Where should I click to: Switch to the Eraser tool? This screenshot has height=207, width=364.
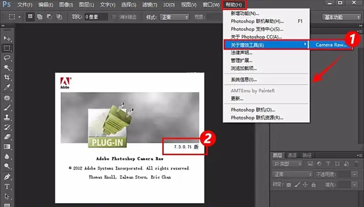point(7,137)
